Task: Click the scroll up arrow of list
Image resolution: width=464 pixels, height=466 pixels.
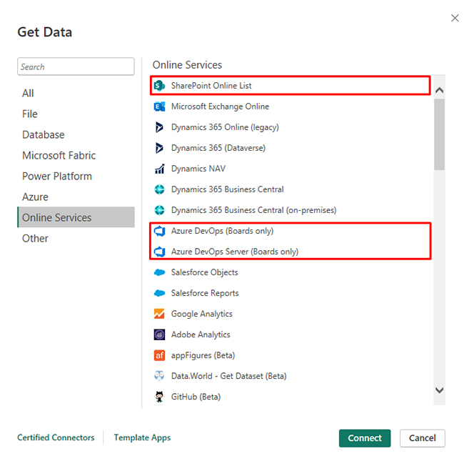Action: (439, 90)
